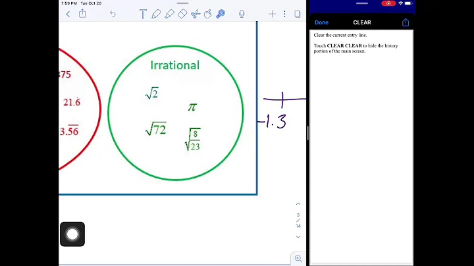The image size is (474, 266).
Task: Tap Done in the CLEAR help panel
Action: 321,22
